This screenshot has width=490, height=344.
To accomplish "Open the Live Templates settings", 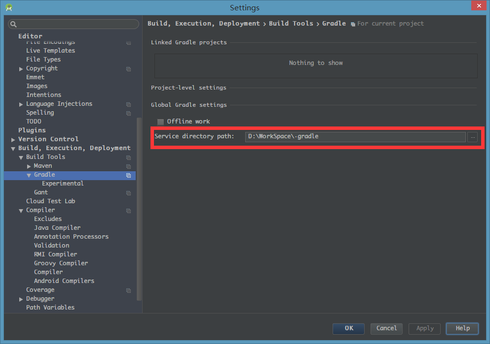I will tap(51, 51).
